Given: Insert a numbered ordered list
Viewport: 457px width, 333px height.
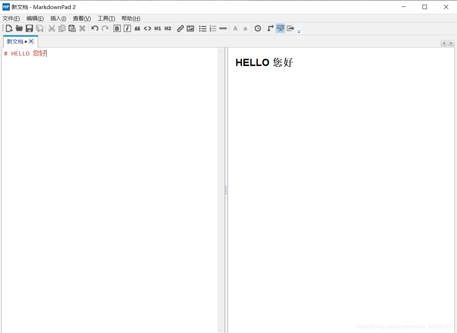Looking at the screenshot, I should pyautogui.click(x=213, y=28).
